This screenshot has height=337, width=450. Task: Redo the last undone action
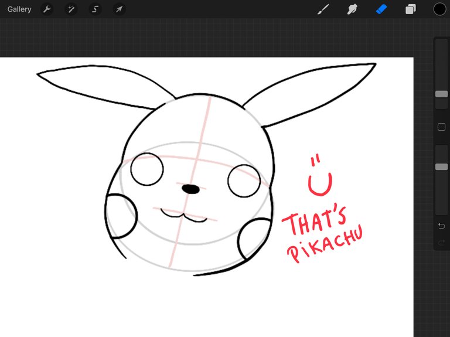[441, 243]
